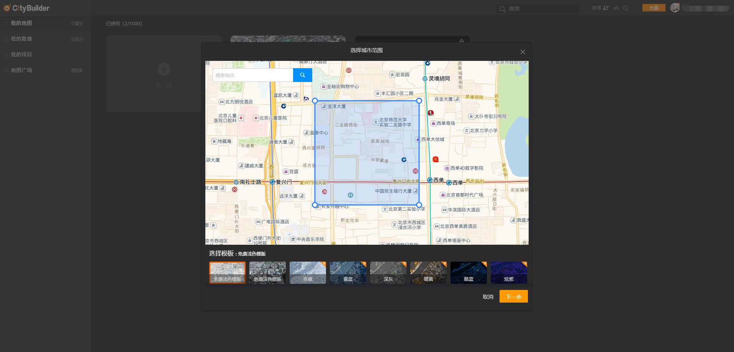Click the 新建 plus icon card
The width and height of the screenshot is (734, 352).
164,69
